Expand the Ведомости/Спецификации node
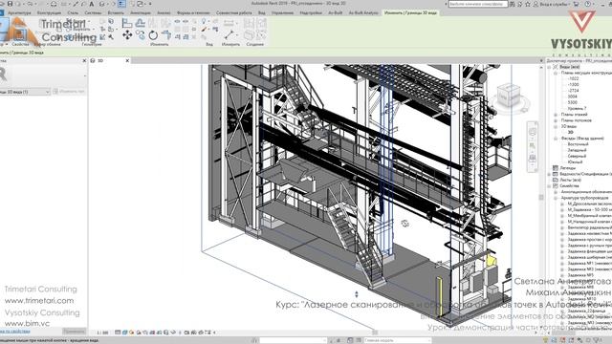612x344 pixels. pyautogui.click(x=550, y=174)
